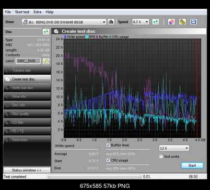Open the Verify test disc tab
Image resolution: width=210 pixels, height=190 pixels.
click(27, 88)
